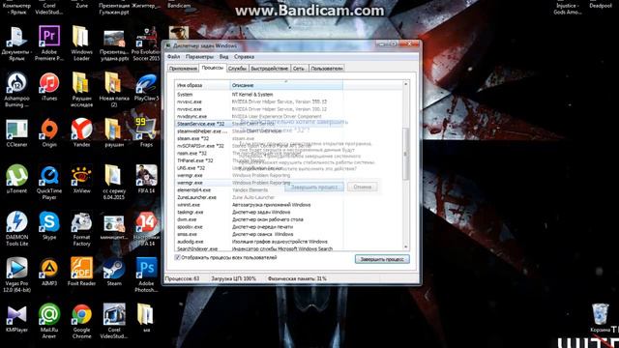This screenshot has height=348, width=619.
Task: Open the Документы - Ярлык shortcut
Action: coord(16,43)
